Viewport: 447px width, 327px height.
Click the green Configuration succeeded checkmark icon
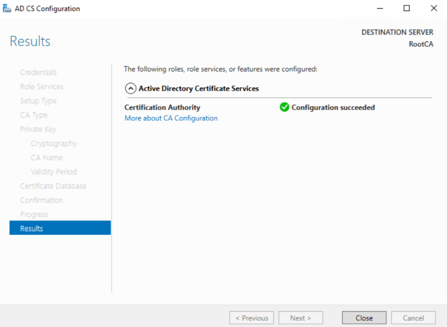(284, 107)
